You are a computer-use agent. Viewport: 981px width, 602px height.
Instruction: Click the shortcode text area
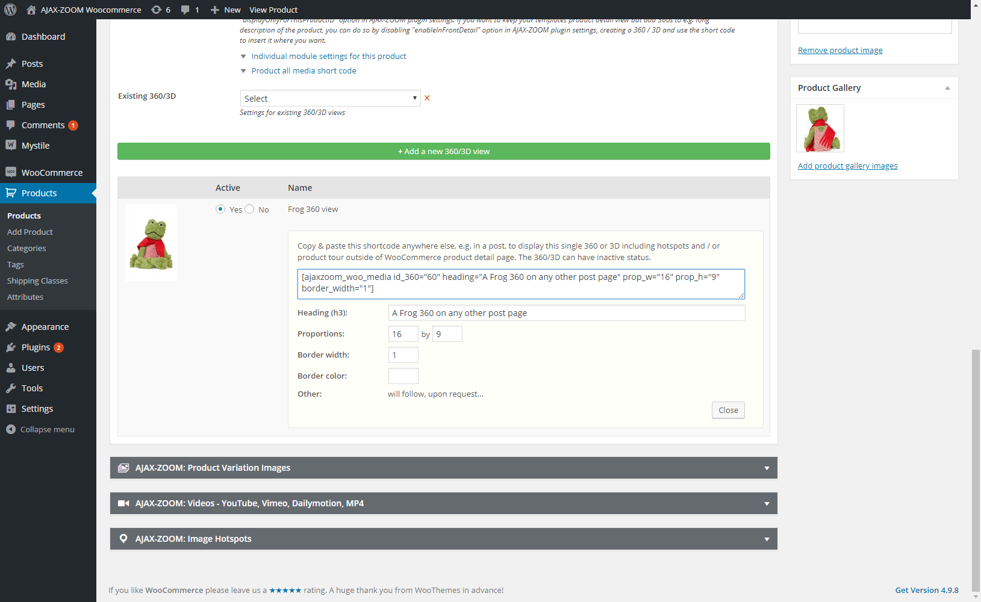521,284
